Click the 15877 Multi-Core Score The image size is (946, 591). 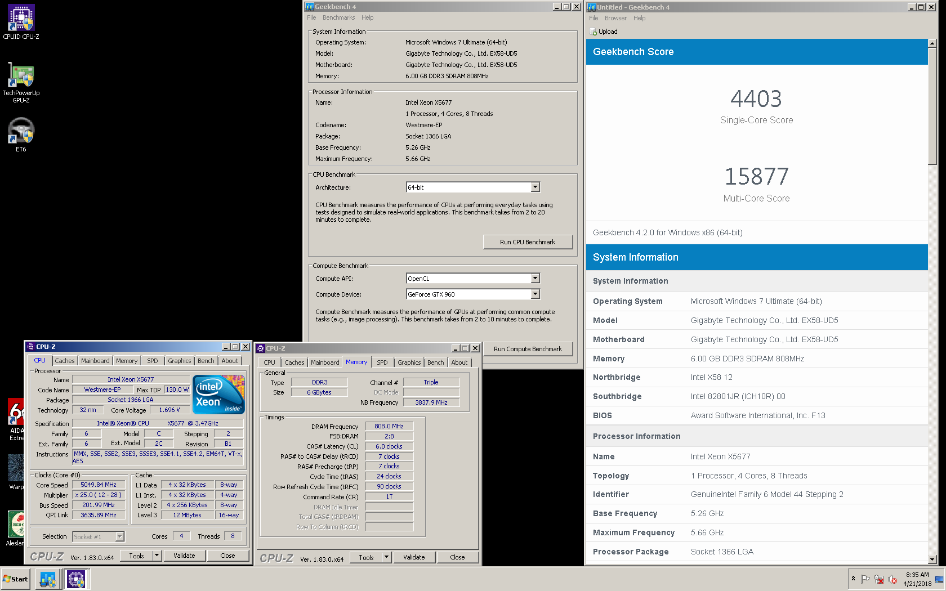pyautogui.click(x=756, y=177)
